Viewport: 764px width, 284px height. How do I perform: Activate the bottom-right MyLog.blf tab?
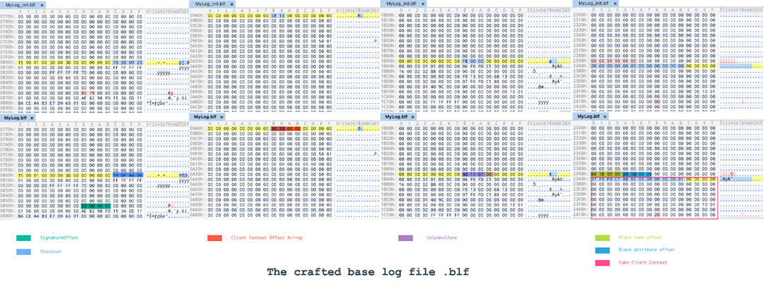coord(588,117)
